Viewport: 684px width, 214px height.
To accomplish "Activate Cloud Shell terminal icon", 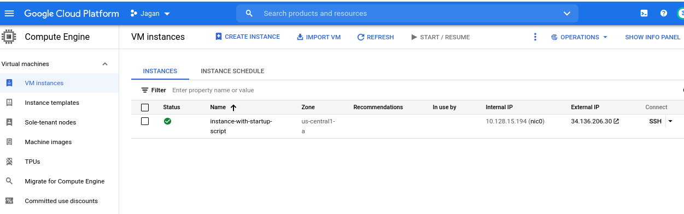I will coord(644,13).
